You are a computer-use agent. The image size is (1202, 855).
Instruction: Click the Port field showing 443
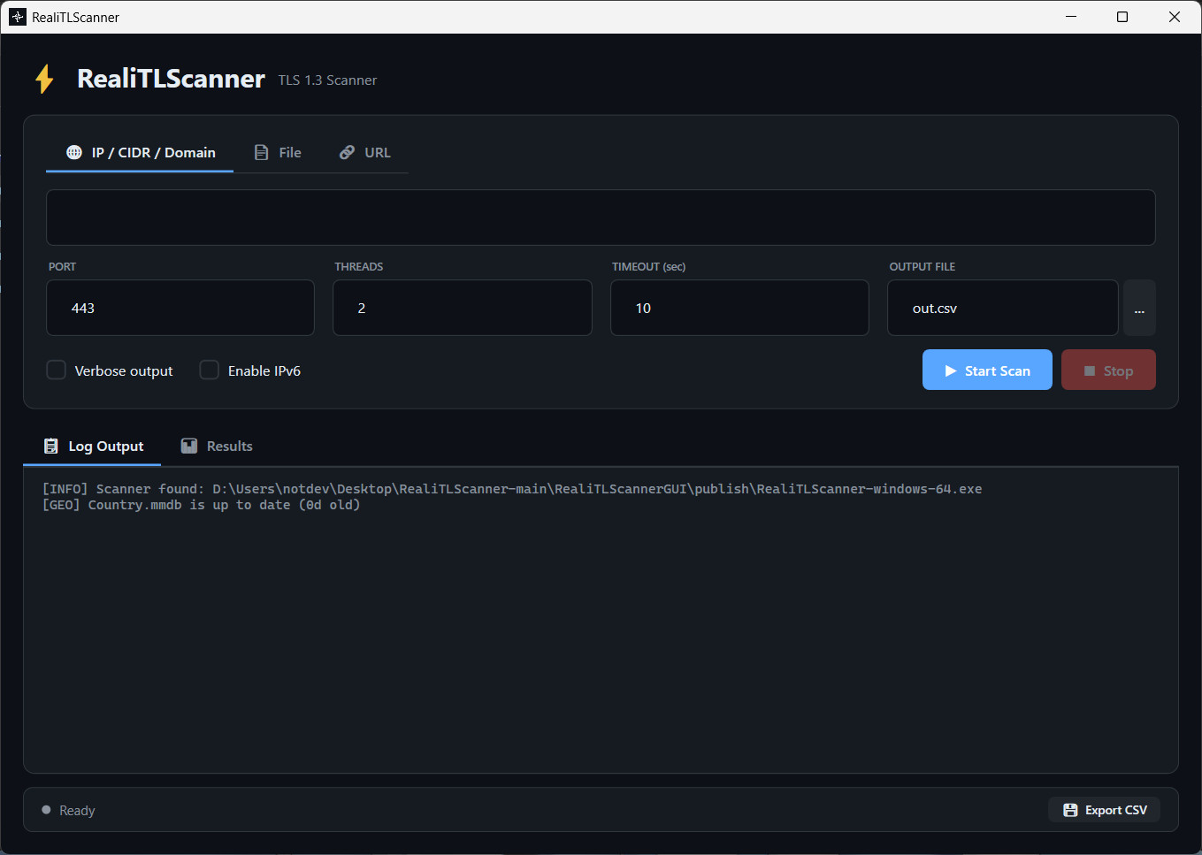click(180, 308)
